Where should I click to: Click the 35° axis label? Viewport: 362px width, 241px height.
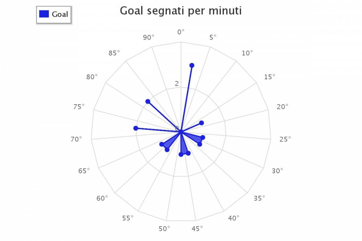pyautogui.click(x=259, y=198)
